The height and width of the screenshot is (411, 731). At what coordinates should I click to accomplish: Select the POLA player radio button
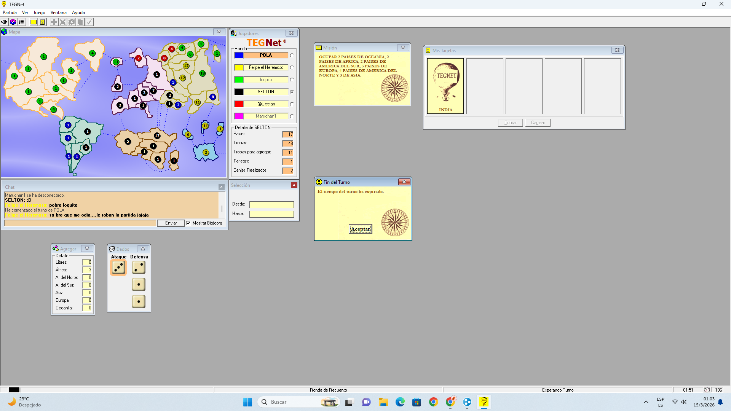click(292, 56)
